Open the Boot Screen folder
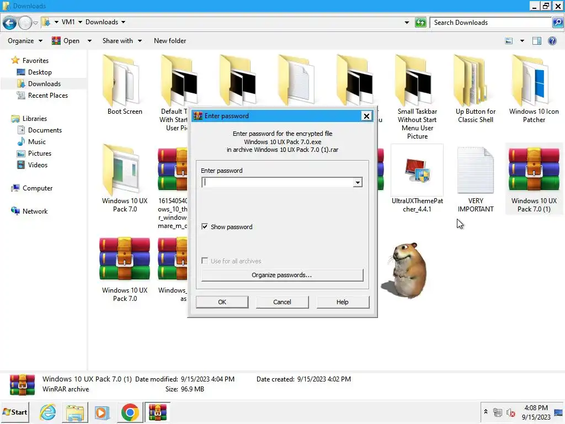The image size is (565, 424). (x=125, y=84)
